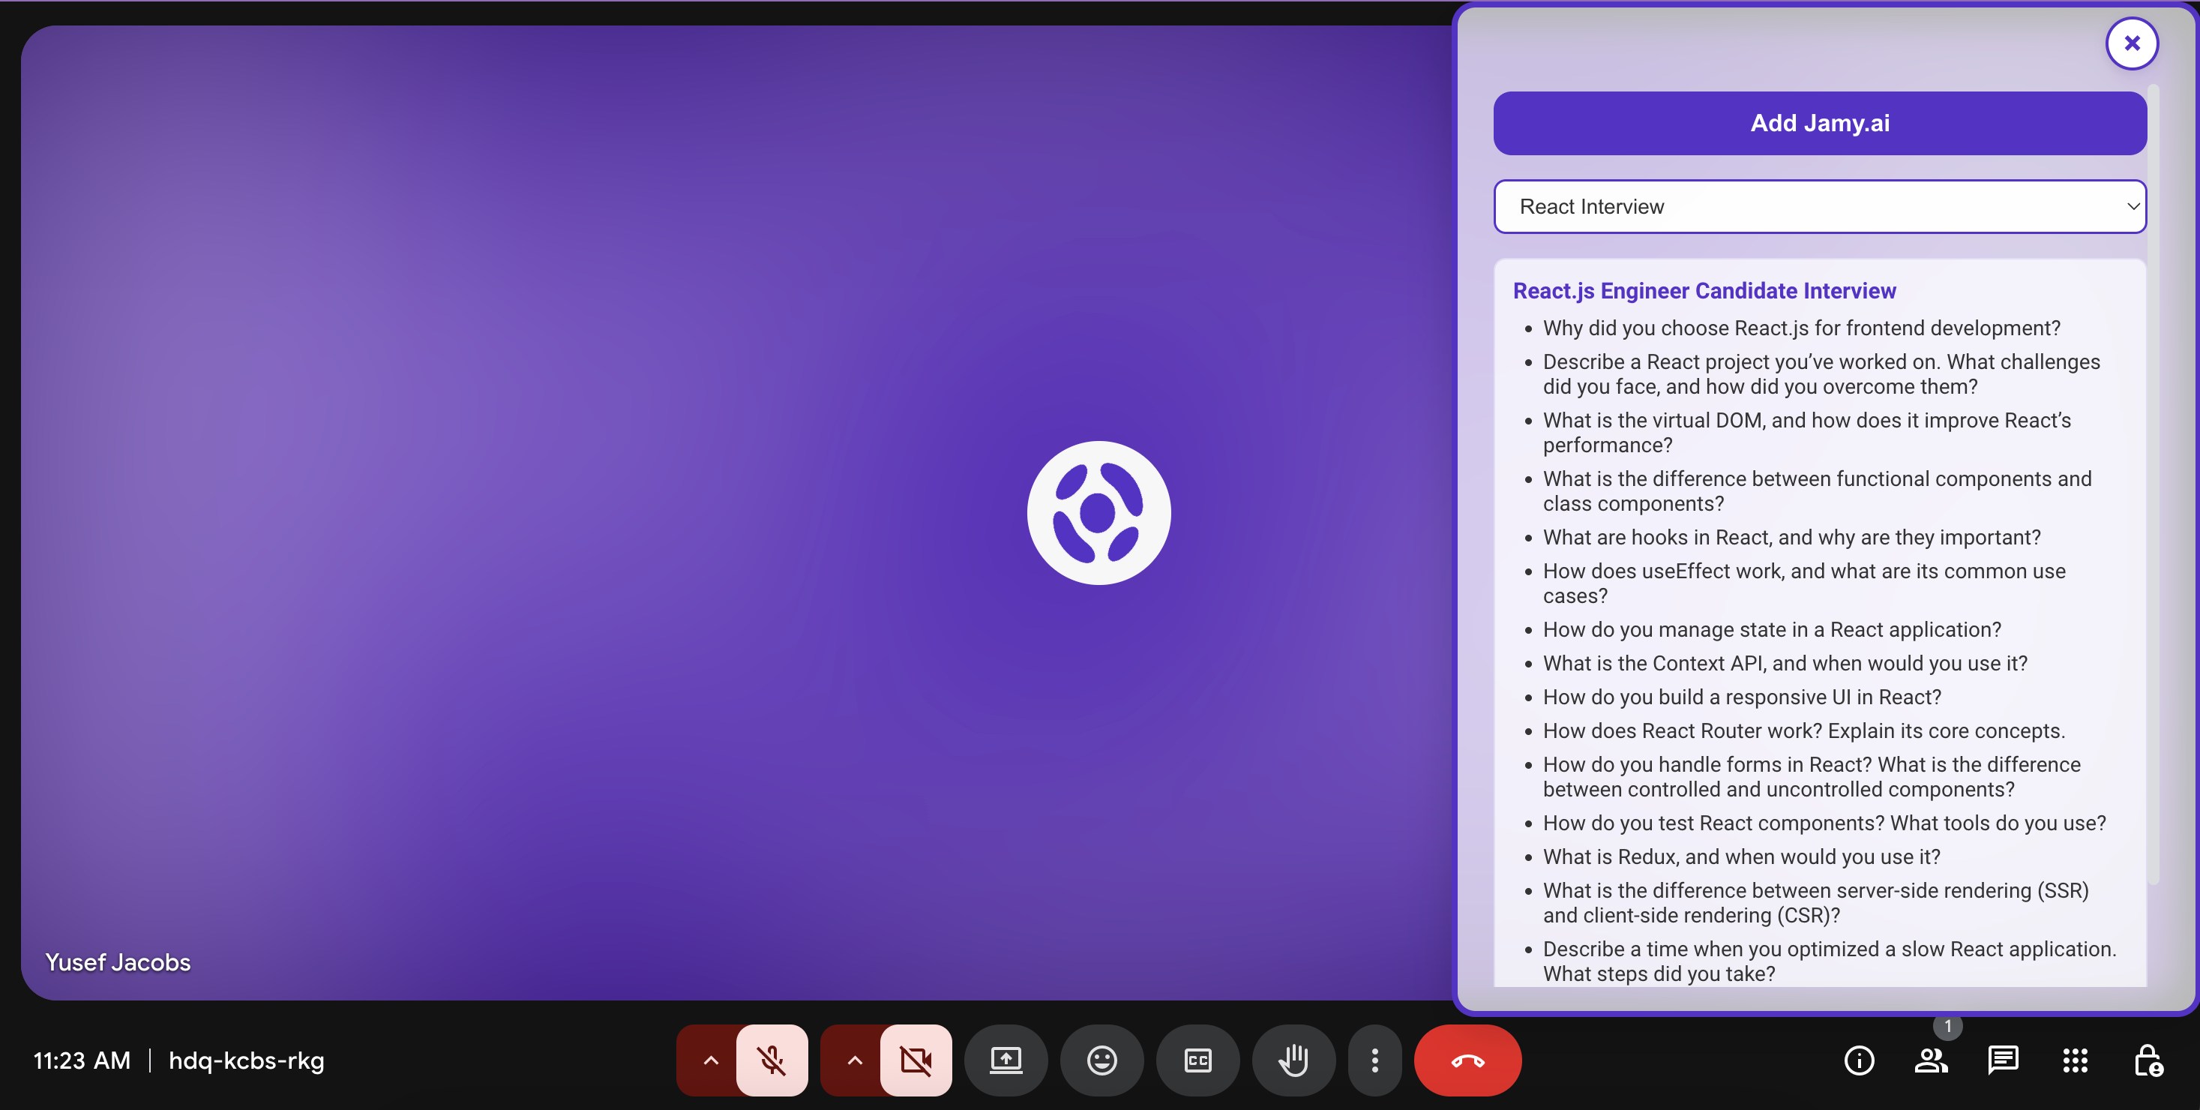This screenshot has height=1110, width=2200.
Task: Turn on the camera
Action: click(x=916, y=1060)
